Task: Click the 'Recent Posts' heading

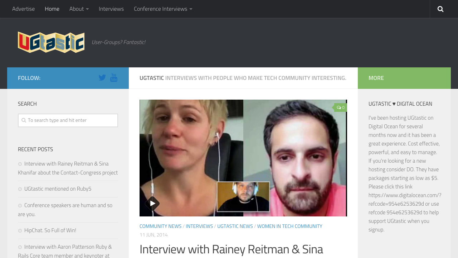Action: click(35, 149)
